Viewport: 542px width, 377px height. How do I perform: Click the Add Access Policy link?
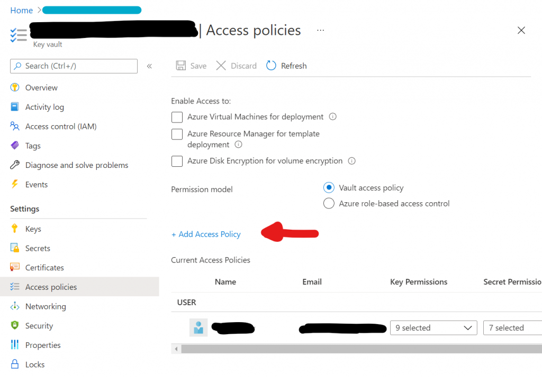(x=206, y=234)
